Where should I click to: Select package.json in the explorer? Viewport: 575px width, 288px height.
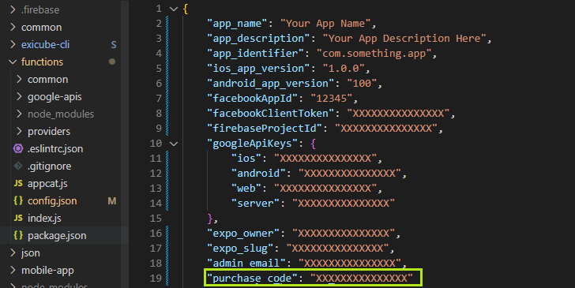[57, 236]
